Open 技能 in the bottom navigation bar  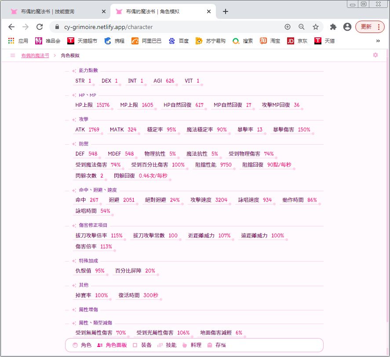click(x=167, y=345)
